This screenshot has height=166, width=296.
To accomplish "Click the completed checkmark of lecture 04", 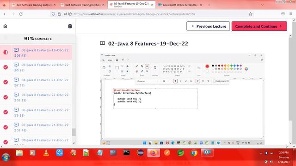I will (6, 82).
